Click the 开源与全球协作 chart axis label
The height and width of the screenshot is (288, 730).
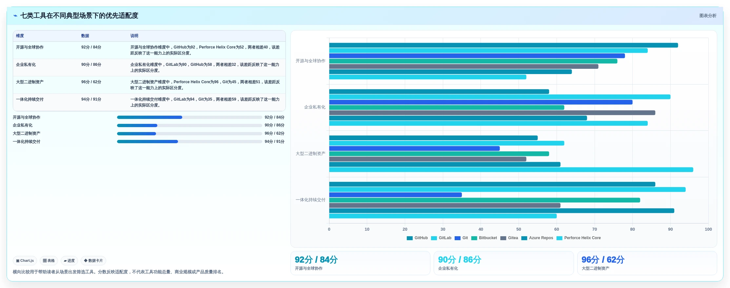[310, 61]
